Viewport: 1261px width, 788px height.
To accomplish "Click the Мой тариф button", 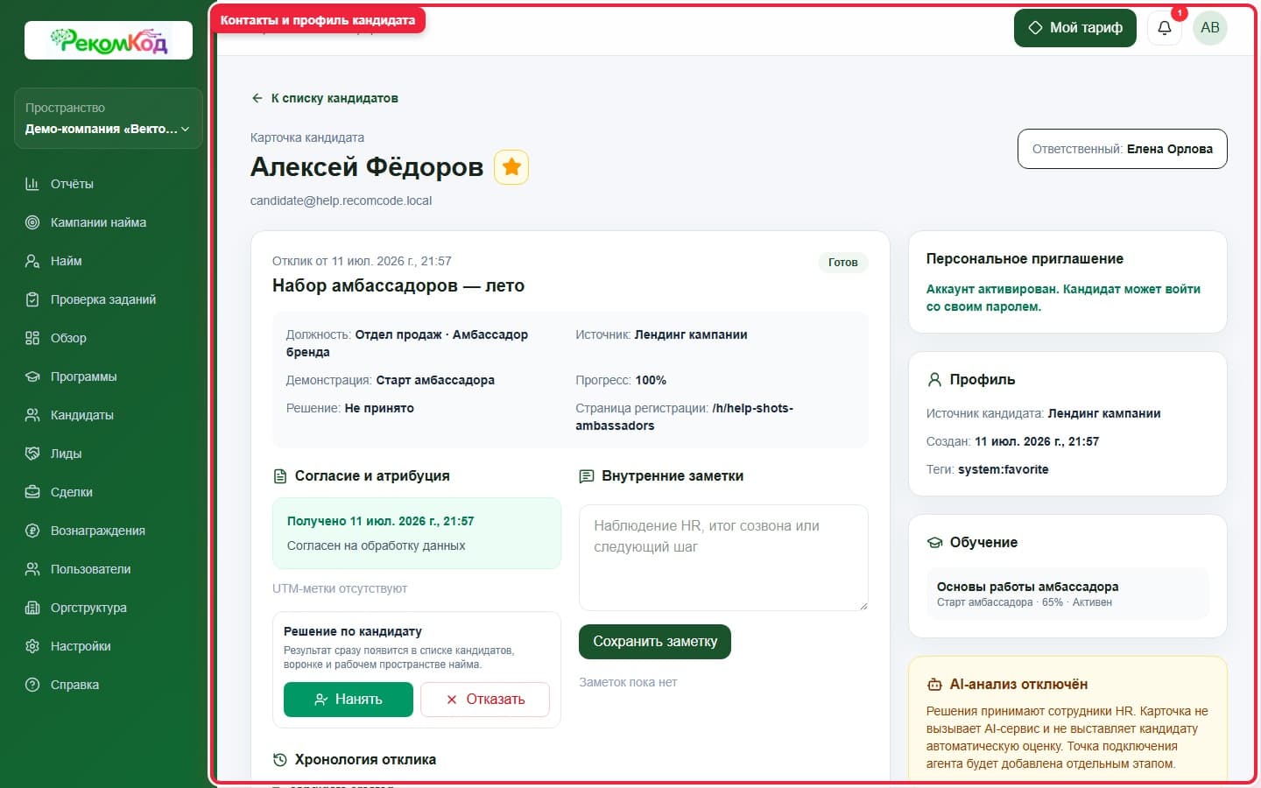I will (1074, 28).
